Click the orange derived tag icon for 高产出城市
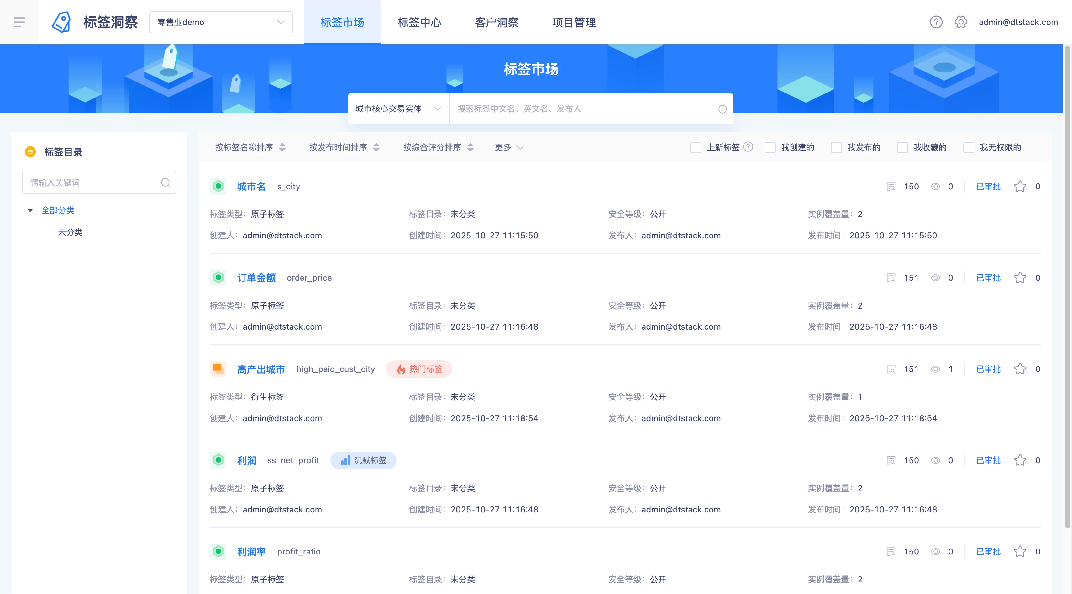Screen dimensions: 1072x594 pos(218,369)
